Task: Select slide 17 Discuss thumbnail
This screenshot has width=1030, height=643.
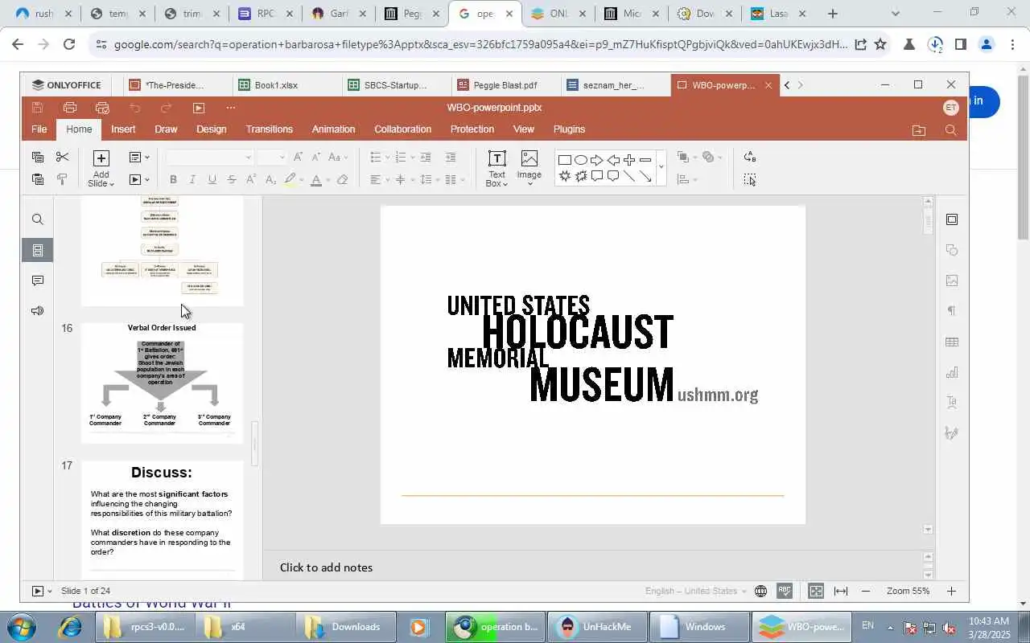Action: tap(162, 519)
